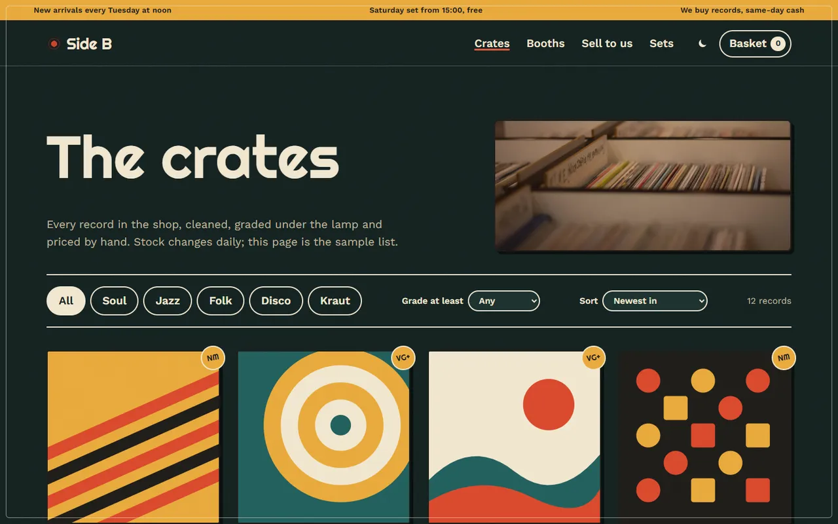
Task: Filter records by Folk
Action: (x=221, y=301)
